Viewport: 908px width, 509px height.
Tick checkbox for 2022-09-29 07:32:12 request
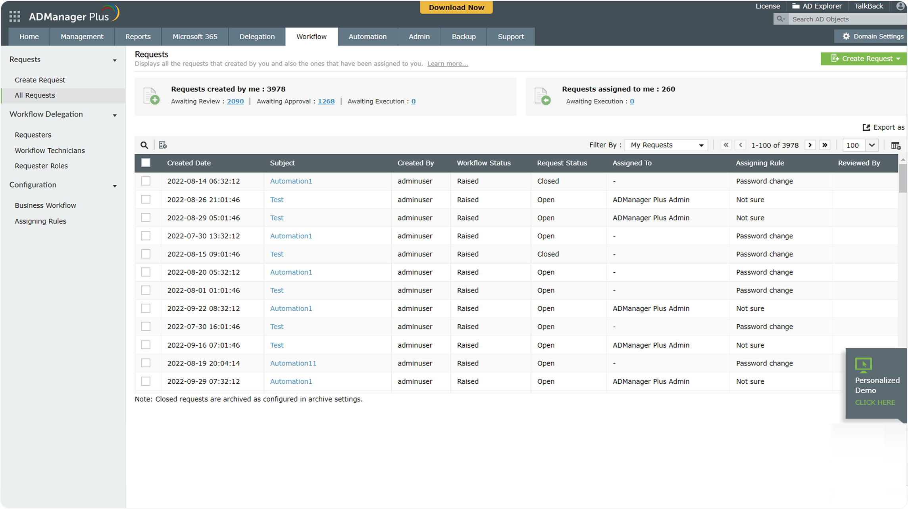point(146,381)
